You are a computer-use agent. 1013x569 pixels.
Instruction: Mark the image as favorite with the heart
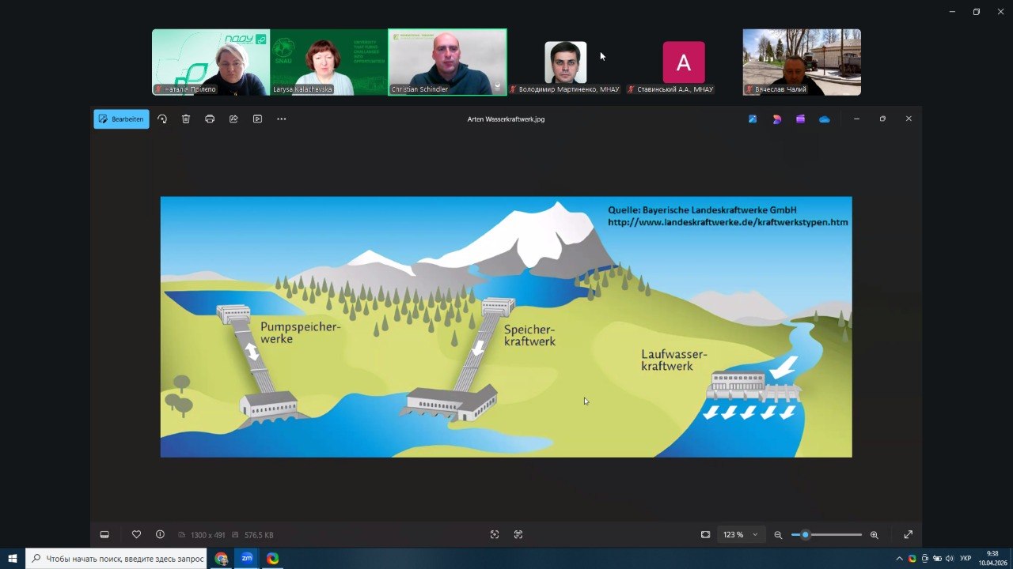pos(136,535)
